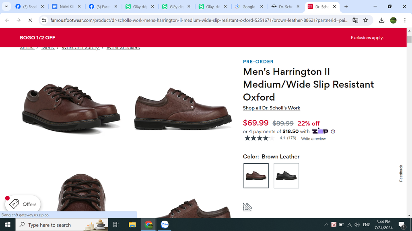The width and height of the screenshot is (412, 231).
Task: Open the Zip payment info icon
Action: (x=333, y=132)
